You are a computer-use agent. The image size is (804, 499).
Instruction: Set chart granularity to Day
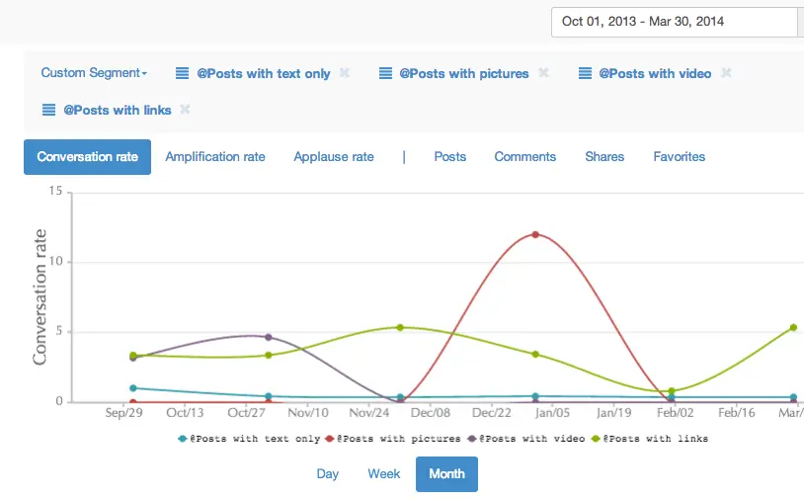coord(328,473)
